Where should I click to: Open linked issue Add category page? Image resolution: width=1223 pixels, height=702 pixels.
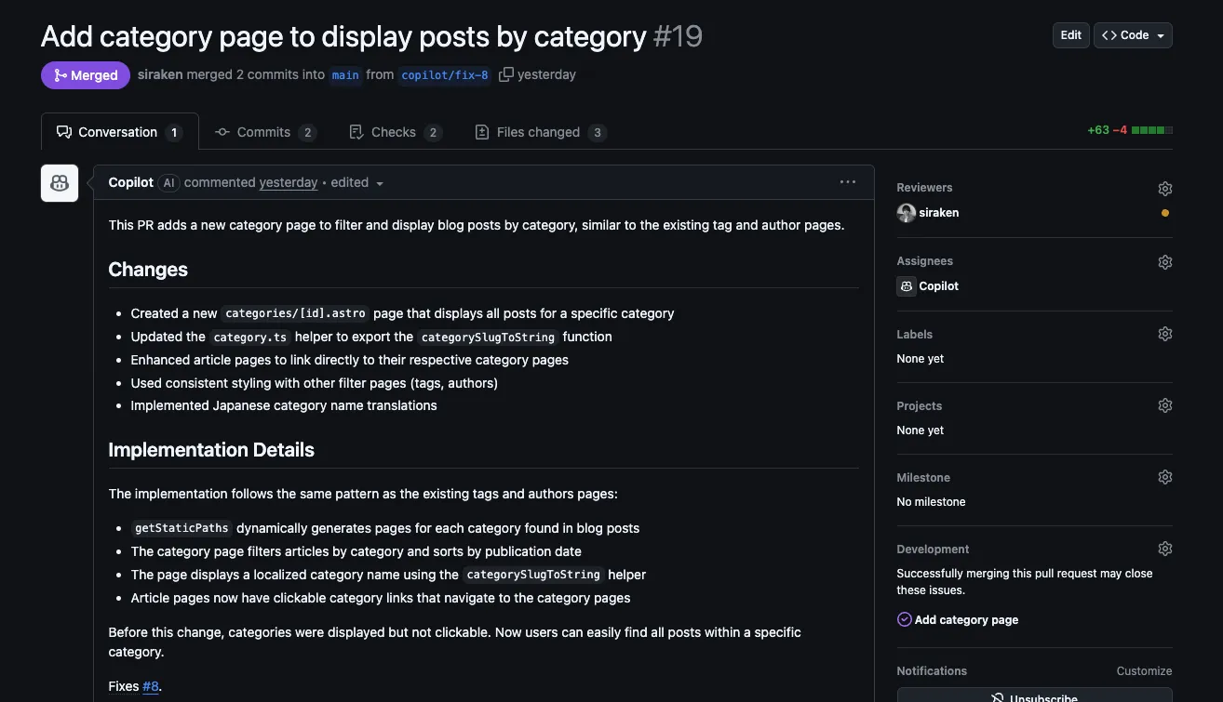[966, 619]
